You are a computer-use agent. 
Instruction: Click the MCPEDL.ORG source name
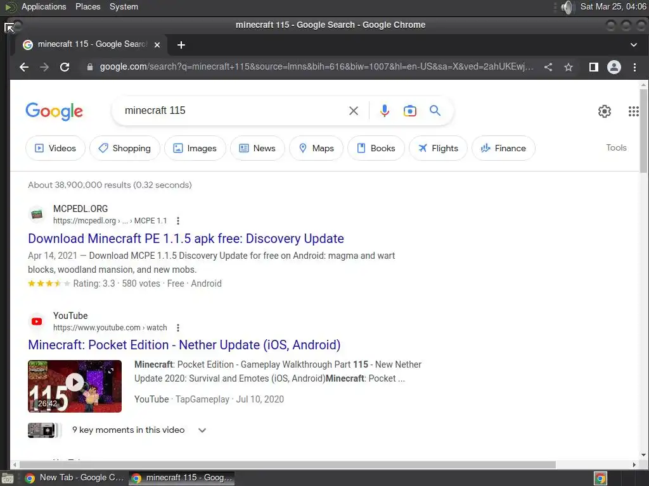click(80, 209)
